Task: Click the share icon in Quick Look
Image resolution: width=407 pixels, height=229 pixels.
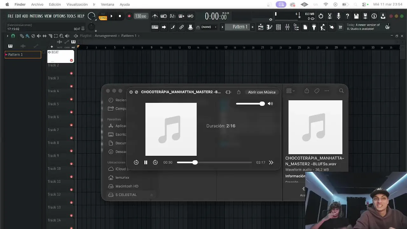Action: pos(239,92)
